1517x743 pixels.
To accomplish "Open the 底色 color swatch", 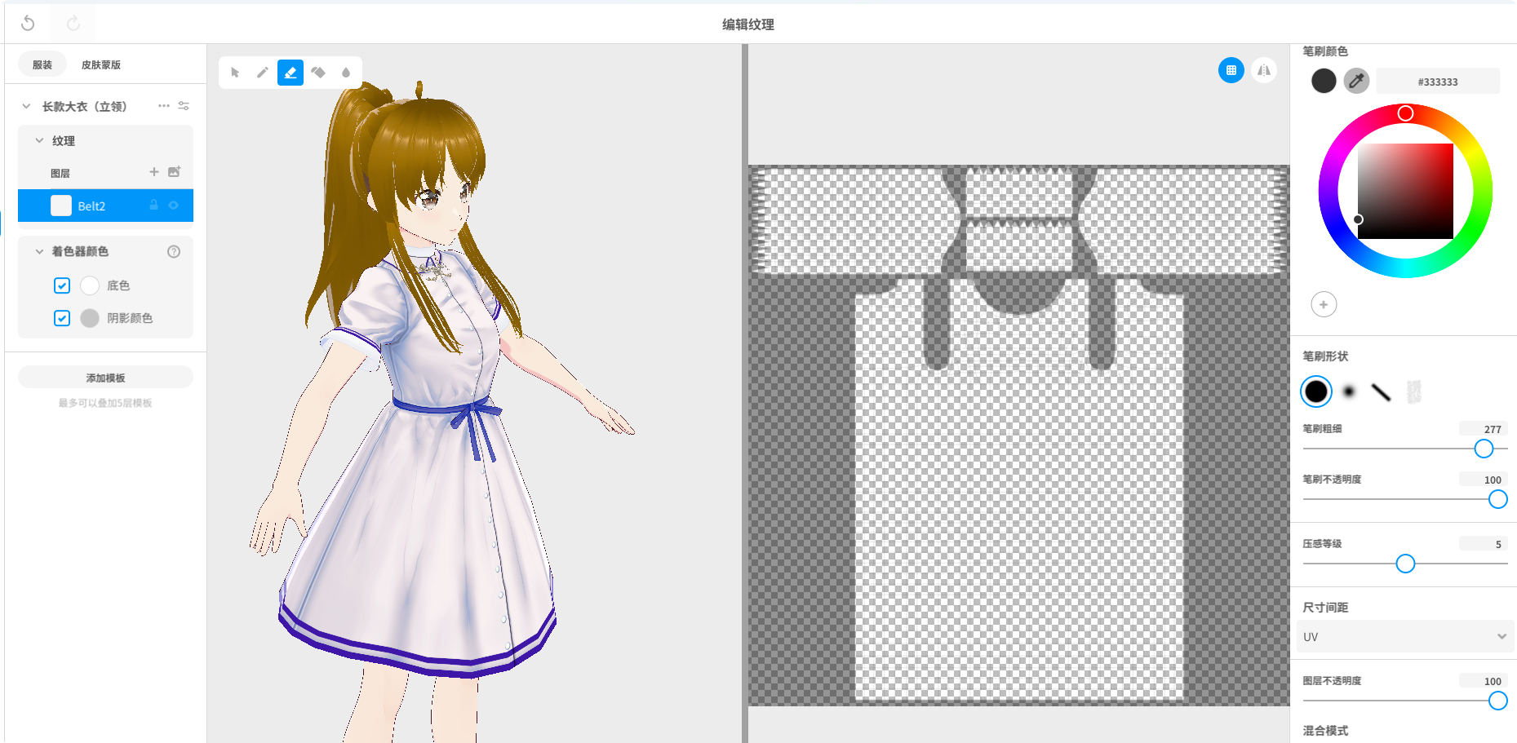I will [90, 285].
